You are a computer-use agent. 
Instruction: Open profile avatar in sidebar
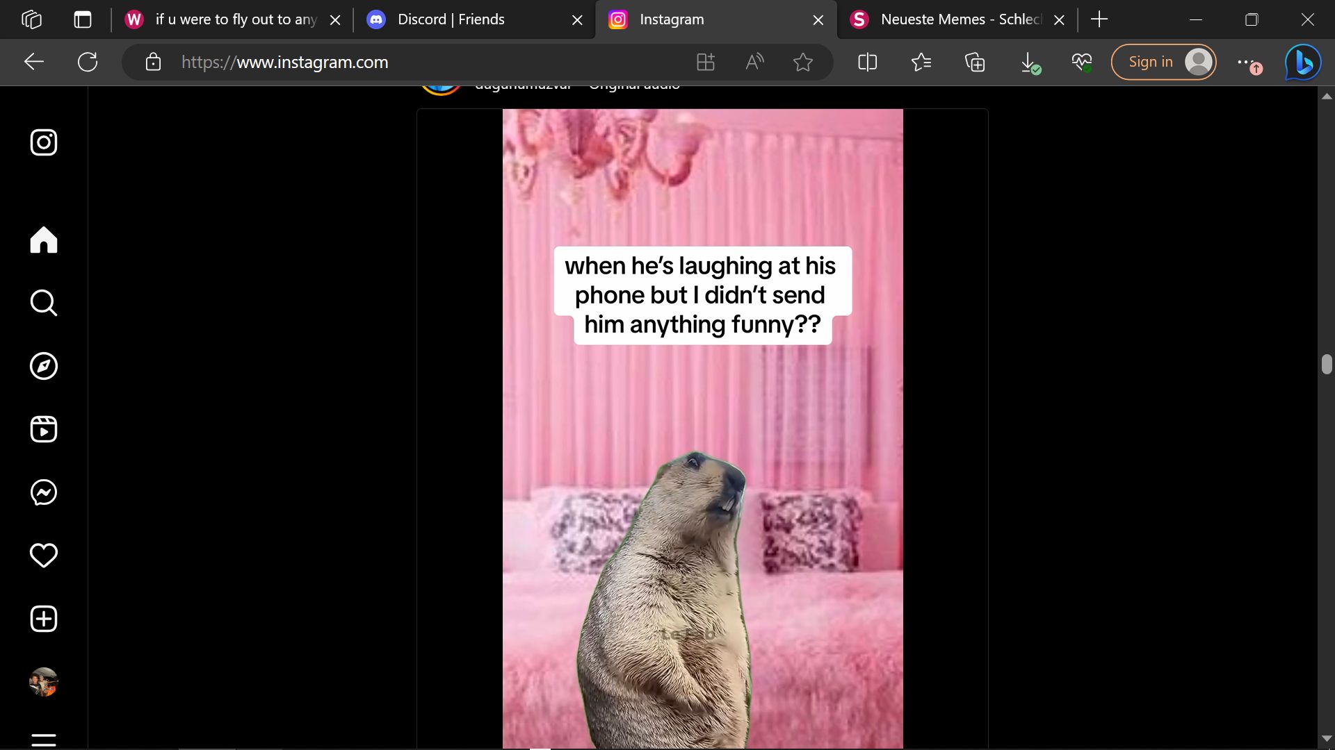click(43, 682)
